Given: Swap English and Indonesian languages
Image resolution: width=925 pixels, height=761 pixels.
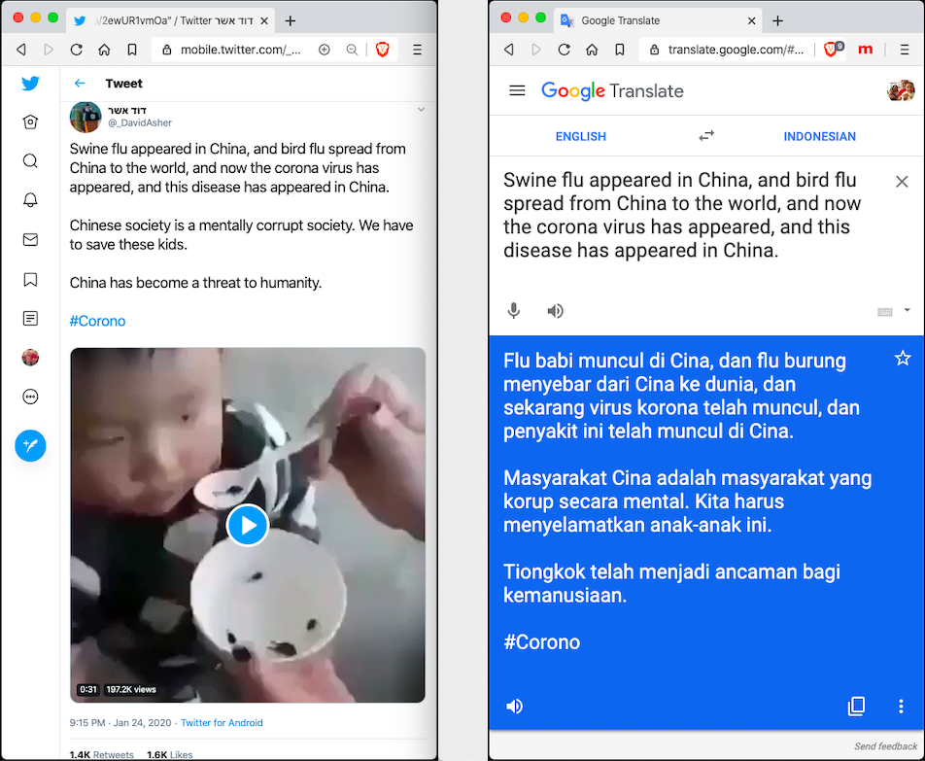Looking at the screenshot, I should tap(706, 136).
